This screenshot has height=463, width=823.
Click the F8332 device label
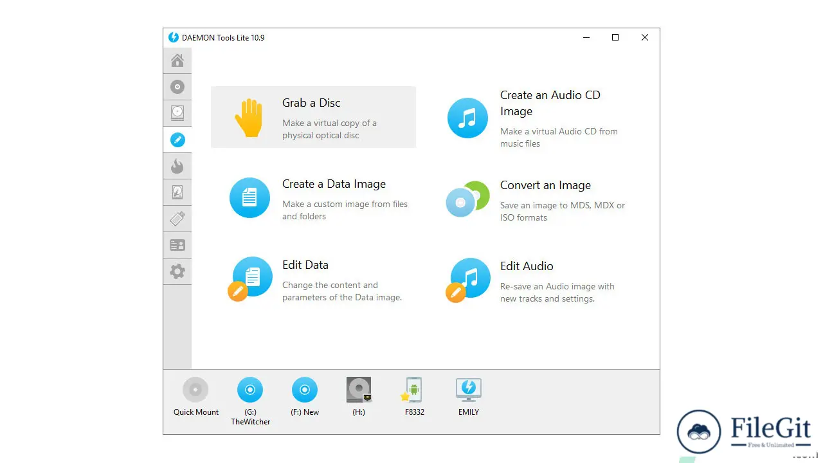click(415, 412)
